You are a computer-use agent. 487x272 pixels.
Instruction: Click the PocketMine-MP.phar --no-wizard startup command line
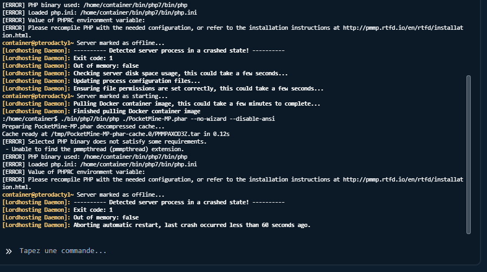(139, 119)
